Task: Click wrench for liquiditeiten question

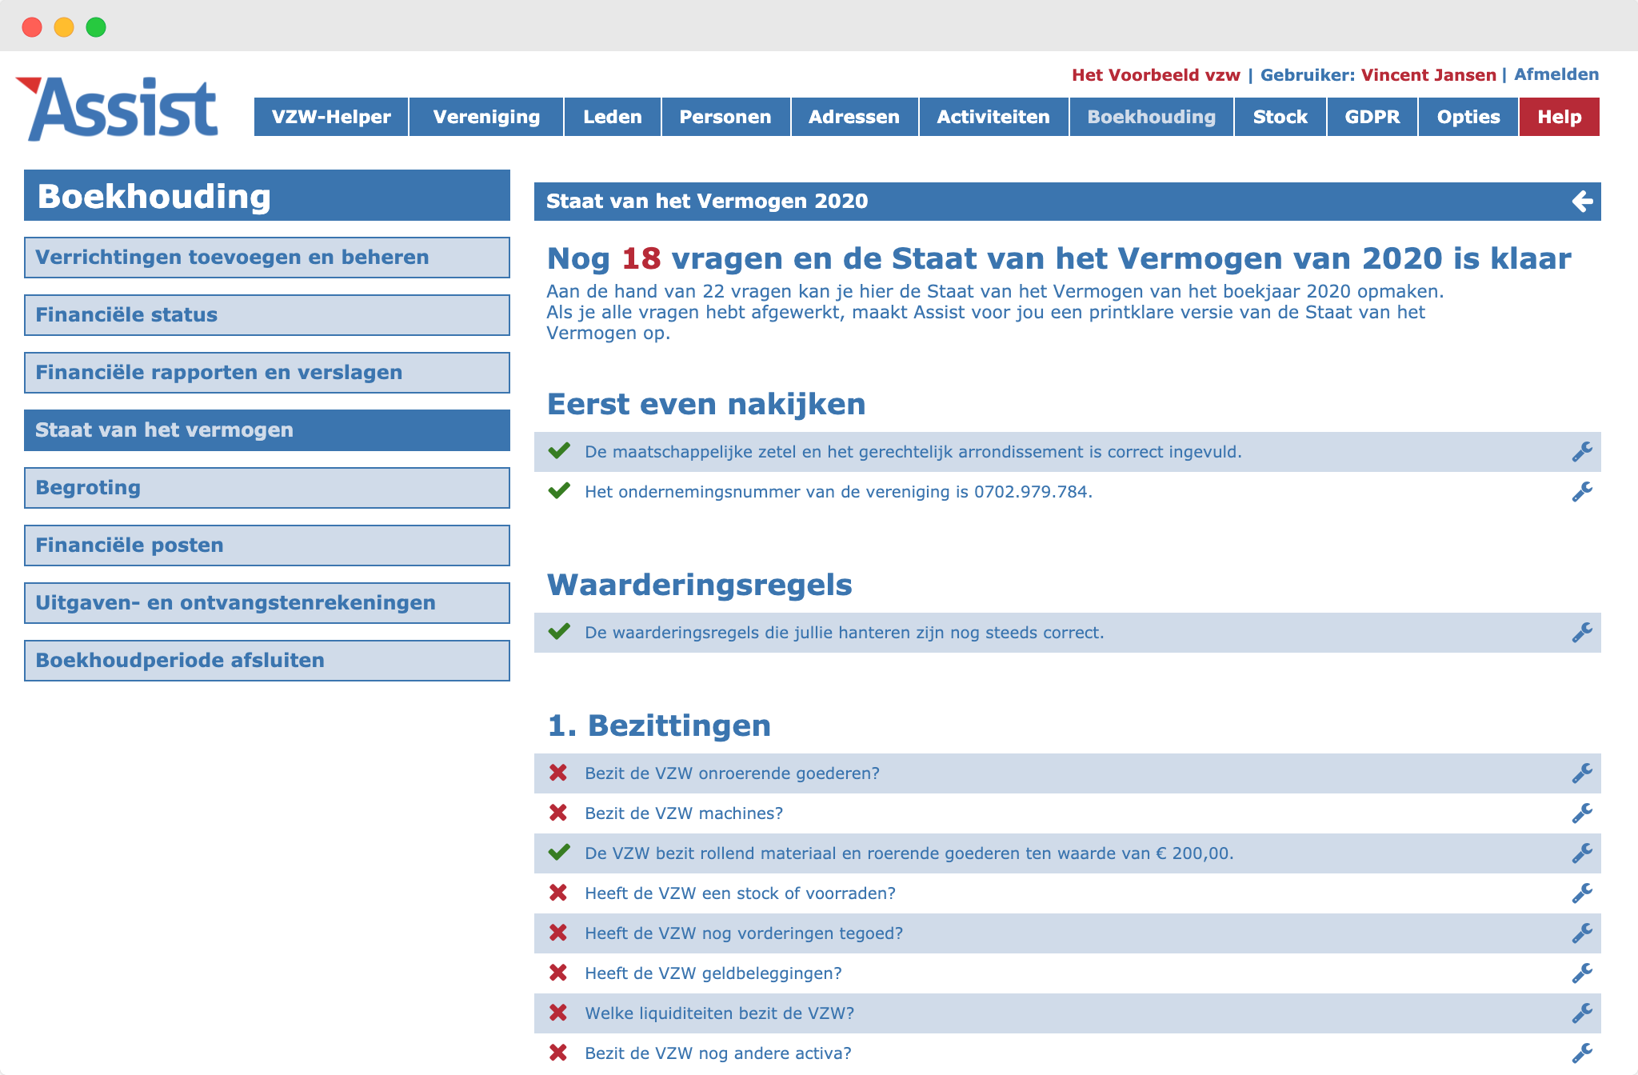Action: point(1582,1013)
